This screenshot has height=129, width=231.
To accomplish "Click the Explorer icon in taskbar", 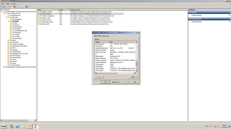I will coord(23,126).
